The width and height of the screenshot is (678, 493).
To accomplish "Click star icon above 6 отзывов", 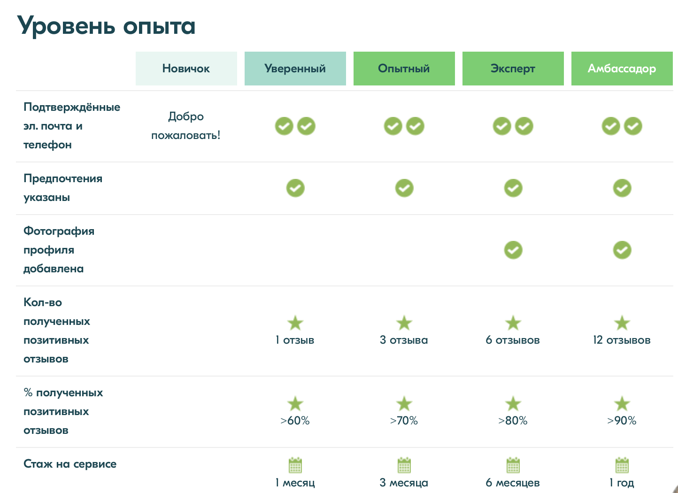I will pos(513,323).
